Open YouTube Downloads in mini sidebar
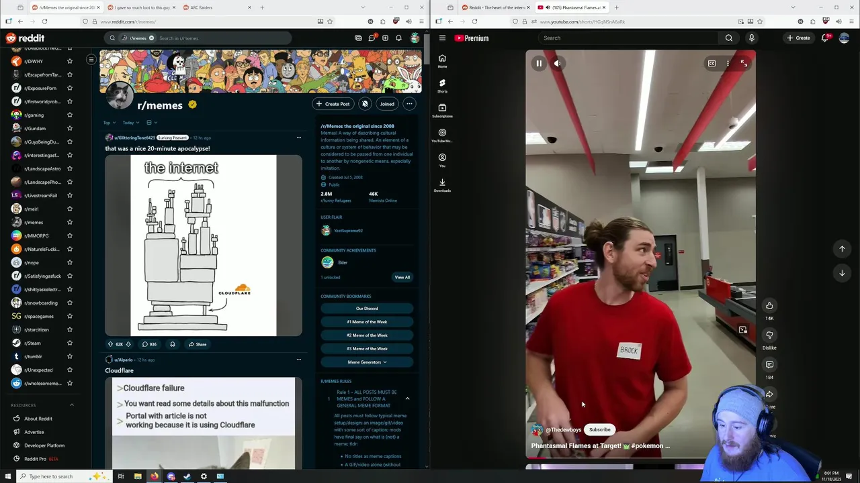Image resolution: width=860 pixels, height=483 pixels. (442, 184)
